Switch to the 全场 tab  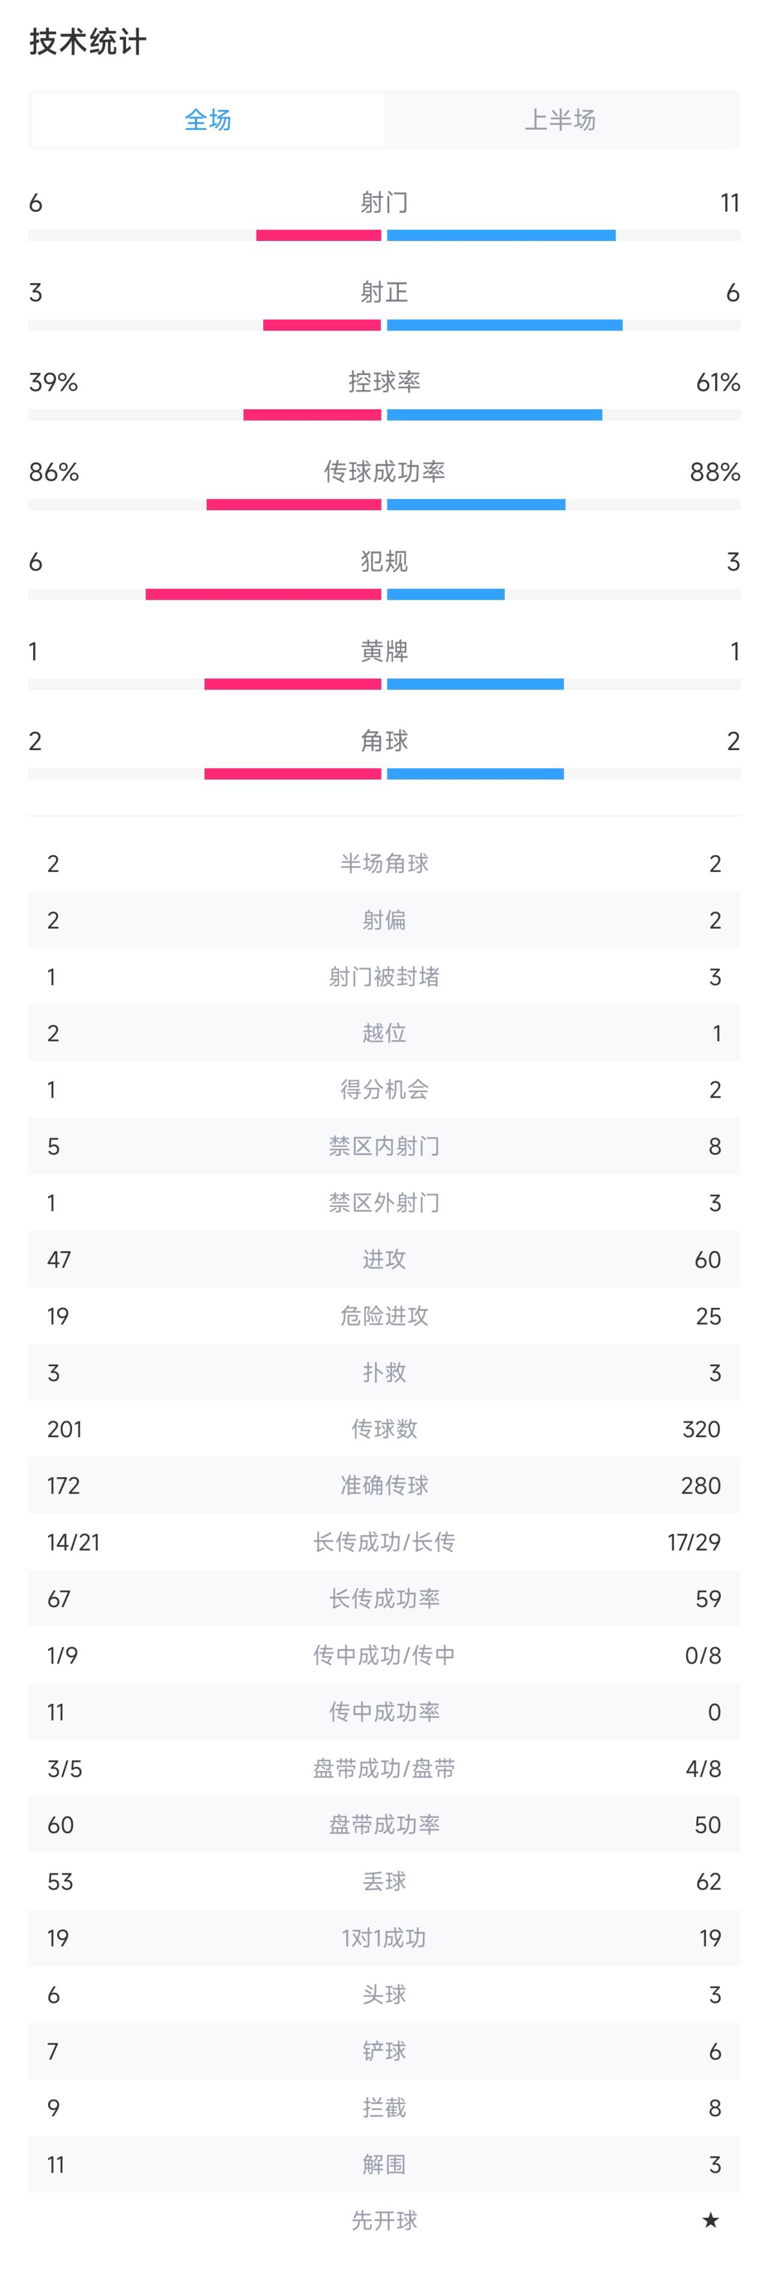(x=207, y=119)
